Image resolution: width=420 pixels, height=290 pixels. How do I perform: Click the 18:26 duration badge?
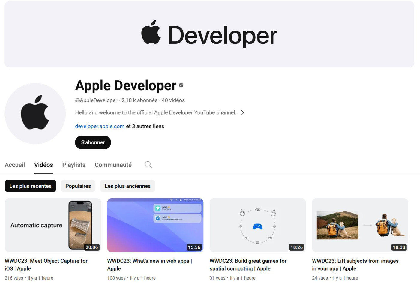tap(296, 247)
